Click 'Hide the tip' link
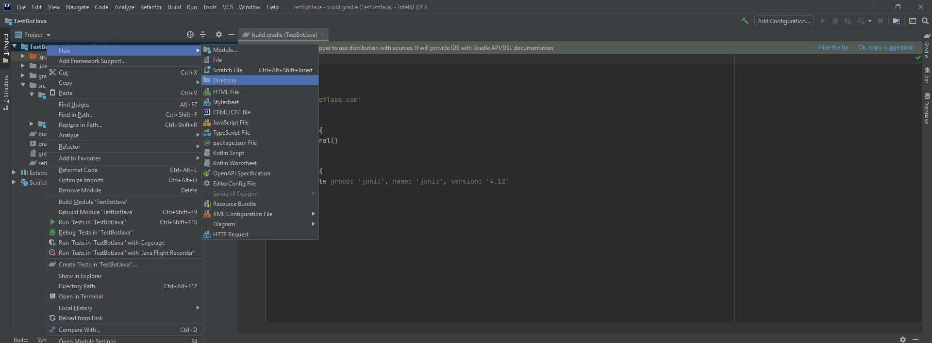 (833, 47)
